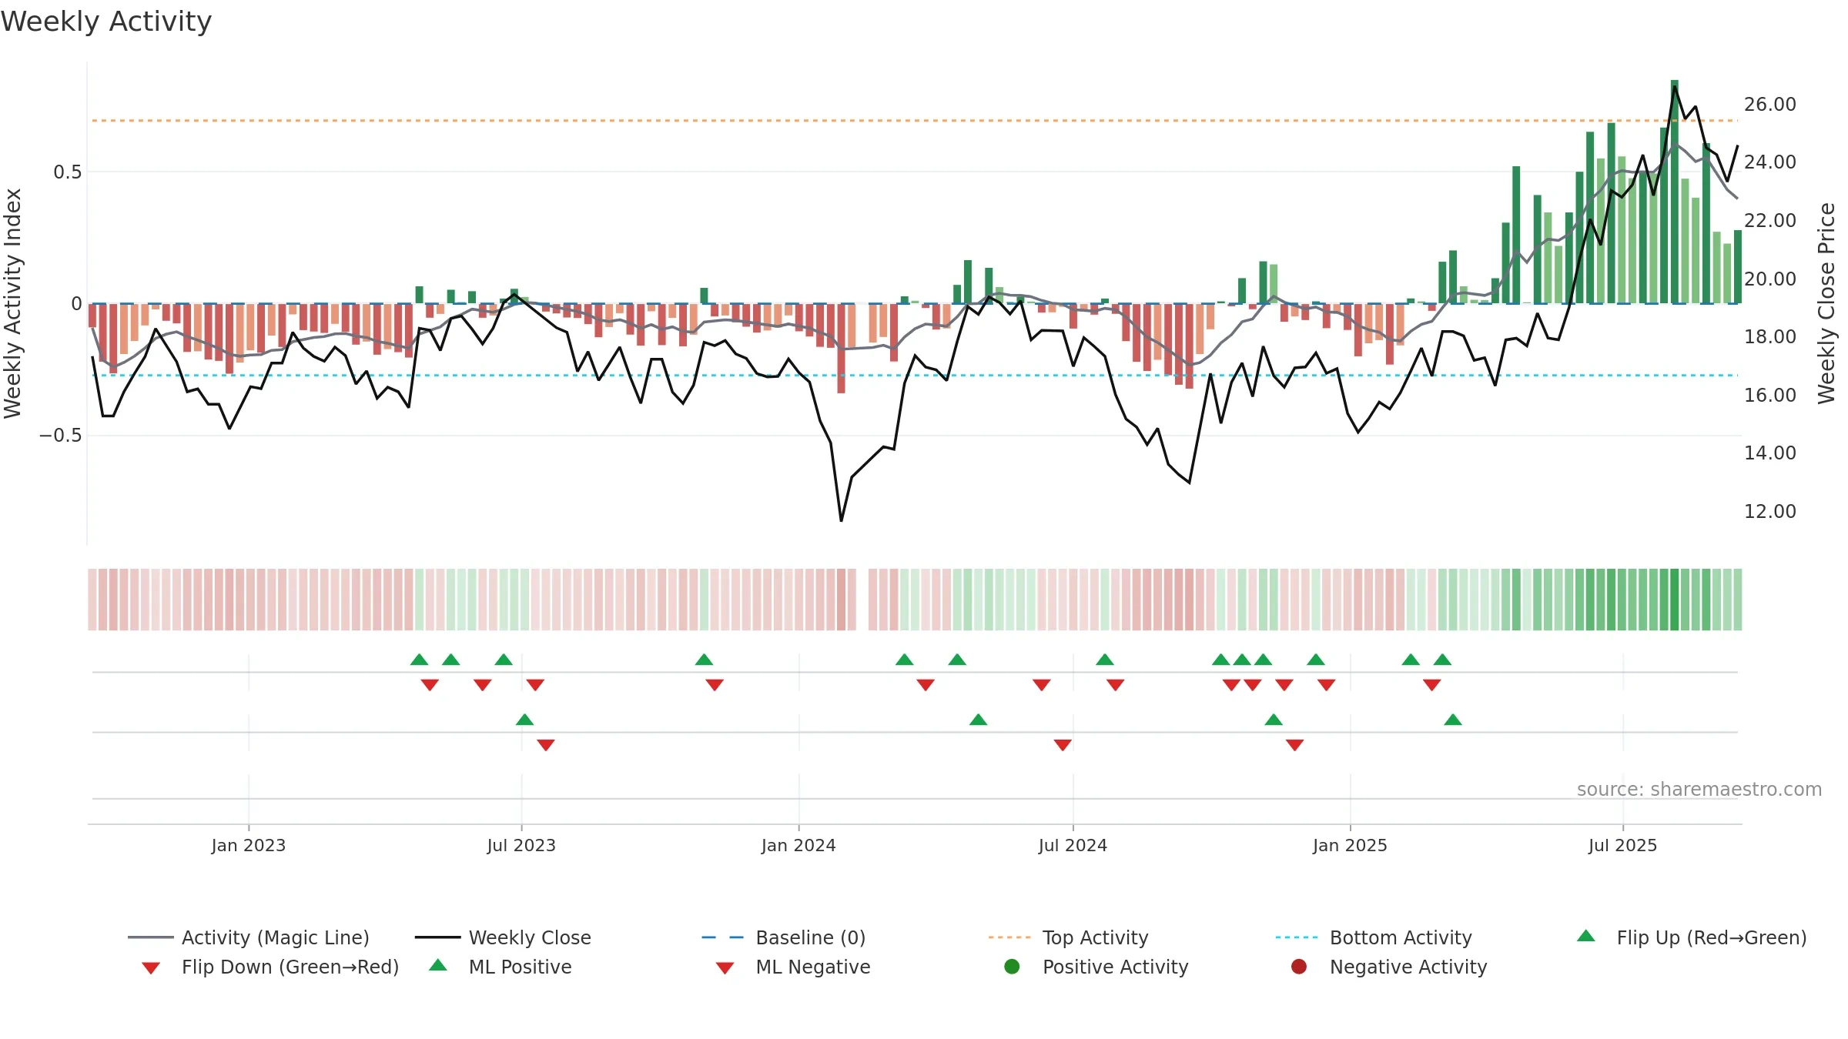Toggle Flip Up (Red→Green) legend entry
The height and width of the screenshot is (1039, 1848).
pos(1692,937)
